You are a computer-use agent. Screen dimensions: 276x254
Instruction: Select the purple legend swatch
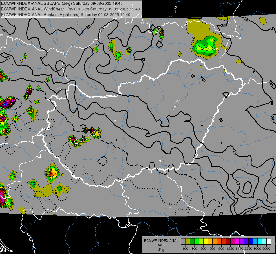pos(242,241)
